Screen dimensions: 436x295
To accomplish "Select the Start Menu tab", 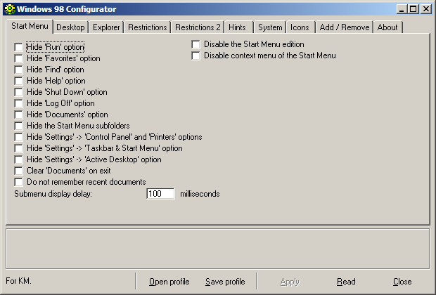I will coord(30,26).
